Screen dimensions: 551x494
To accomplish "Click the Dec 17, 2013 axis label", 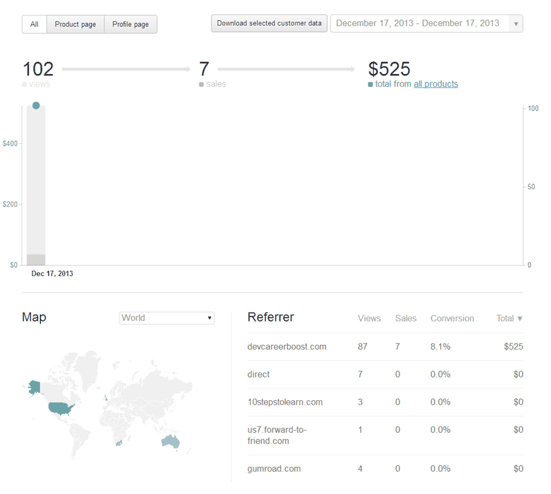I will (x=52, y=273).
